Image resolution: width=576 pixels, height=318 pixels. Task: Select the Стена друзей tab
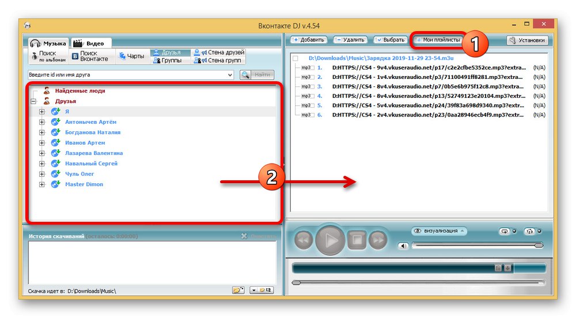(x=219, y=52)
